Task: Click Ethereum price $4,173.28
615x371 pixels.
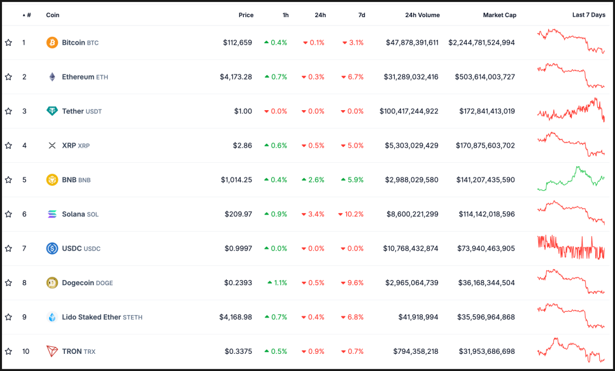Action: coord(236,77)
